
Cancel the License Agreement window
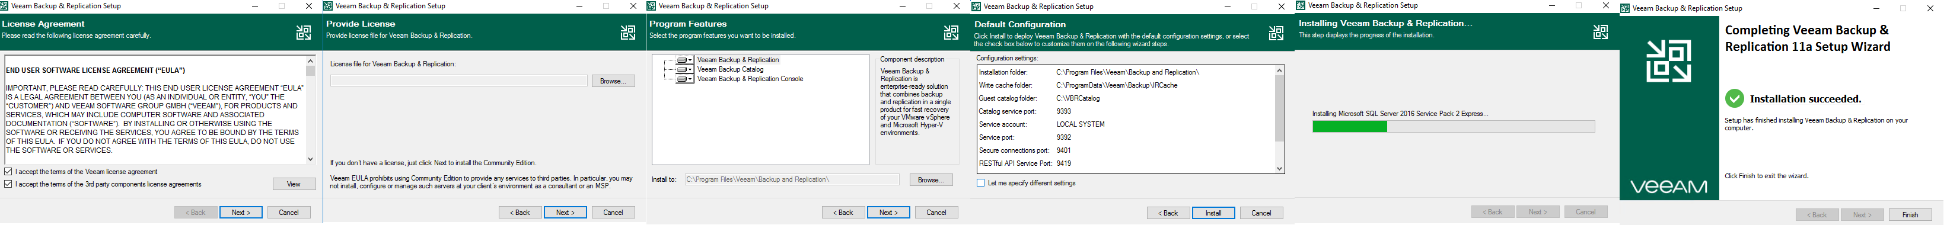(x=289, y=213)
